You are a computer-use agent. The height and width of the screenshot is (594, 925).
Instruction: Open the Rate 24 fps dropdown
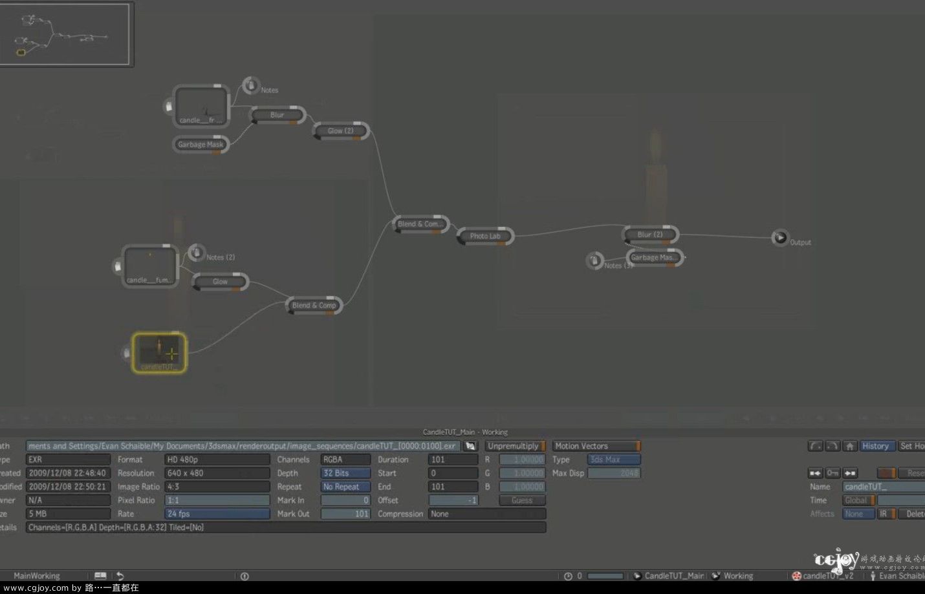[217, 514]
